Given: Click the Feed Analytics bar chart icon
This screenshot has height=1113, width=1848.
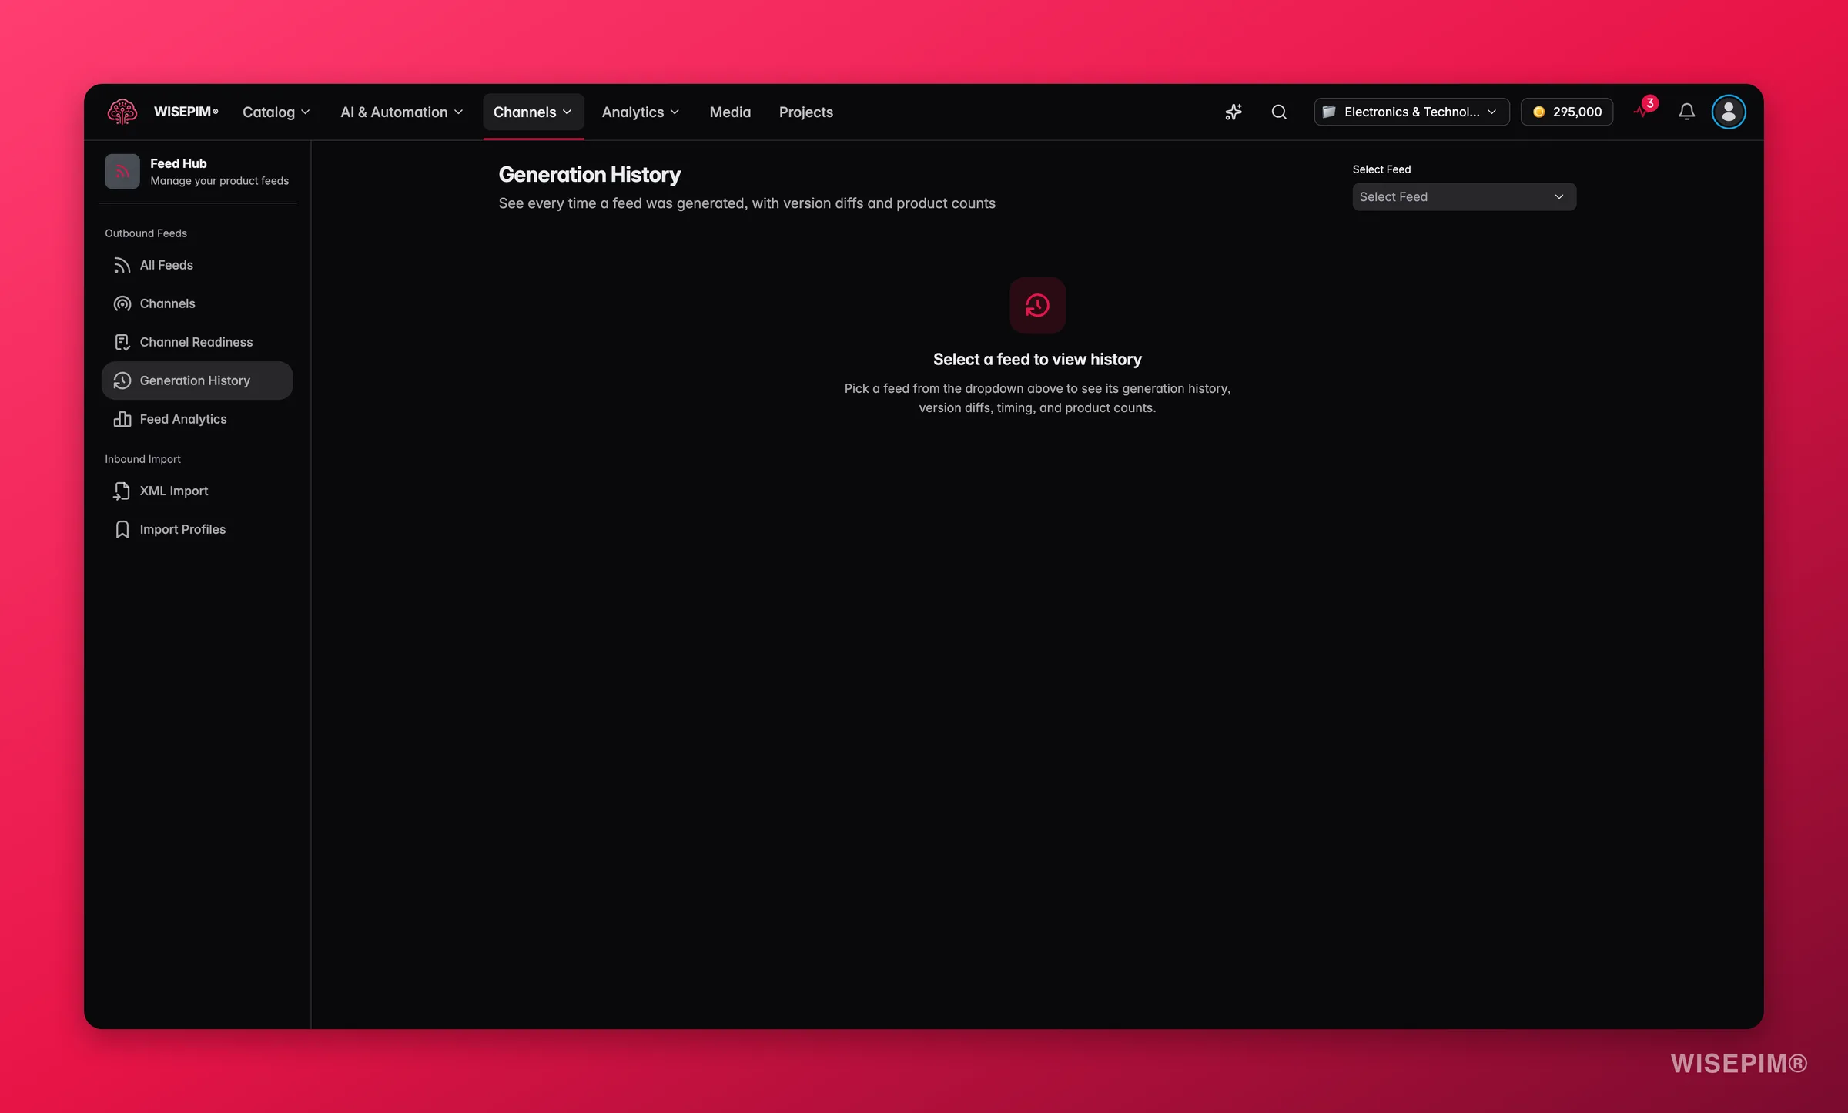Looking at the screenshot, I should (x=122, y=419).
